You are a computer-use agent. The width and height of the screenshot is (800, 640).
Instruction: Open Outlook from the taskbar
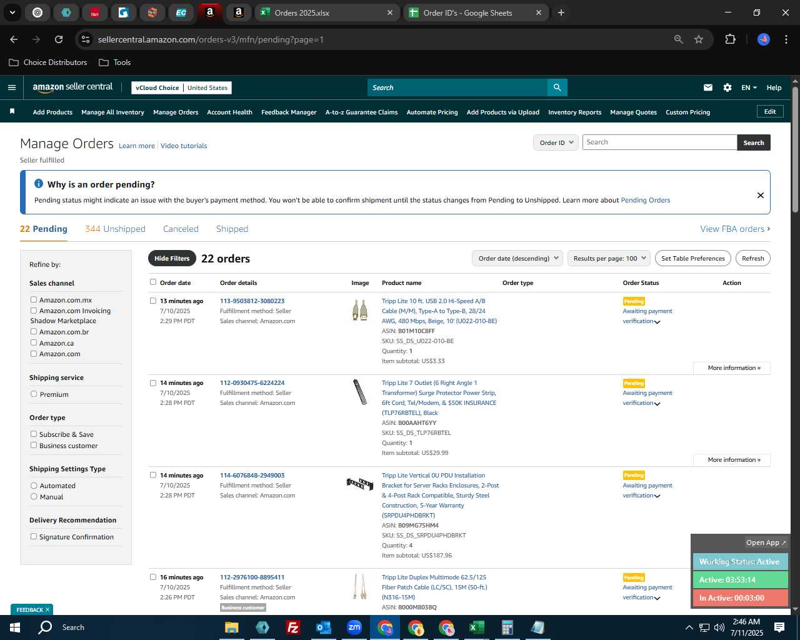tap(324, 627)
